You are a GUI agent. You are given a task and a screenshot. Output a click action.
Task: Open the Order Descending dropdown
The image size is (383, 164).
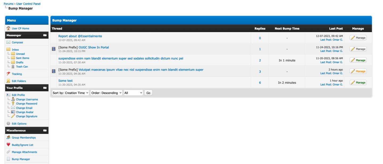click(106, 93)
